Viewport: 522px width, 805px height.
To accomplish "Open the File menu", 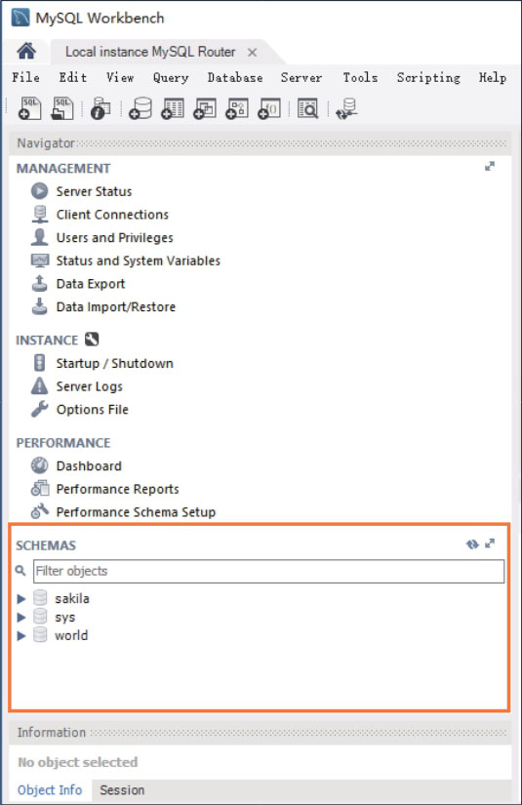I will coord(25,77).
